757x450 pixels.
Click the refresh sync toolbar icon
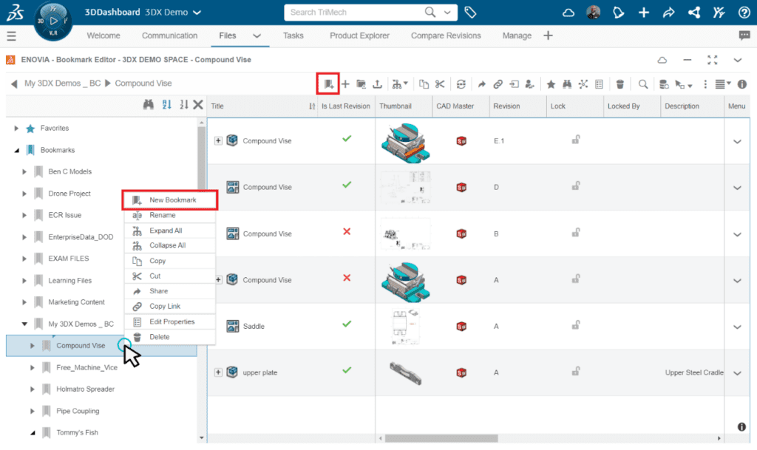coord(461,84)
